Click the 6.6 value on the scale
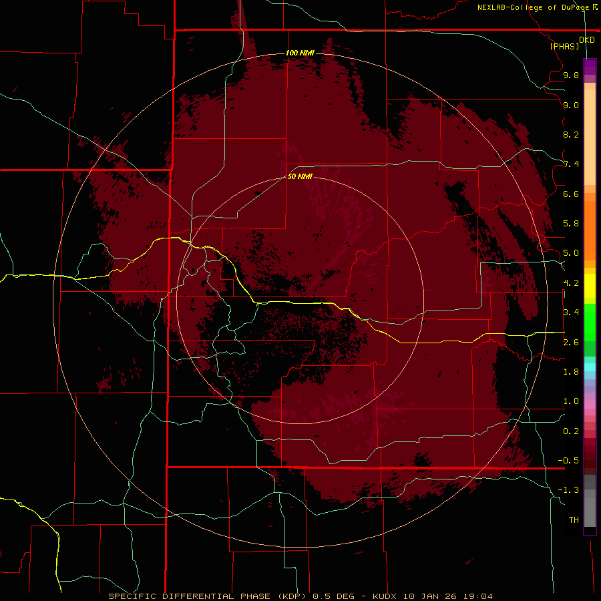Screen dimensions: 601x601 tap(571, 194)
